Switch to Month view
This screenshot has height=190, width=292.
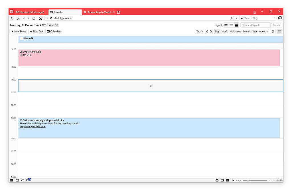click(x=247, y=31)
